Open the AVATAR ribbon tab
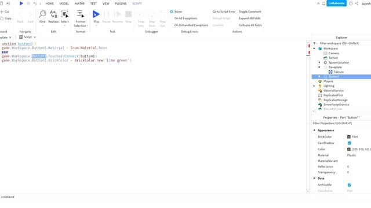The height and width of the screenshot is (208, 371). point(79,3)
